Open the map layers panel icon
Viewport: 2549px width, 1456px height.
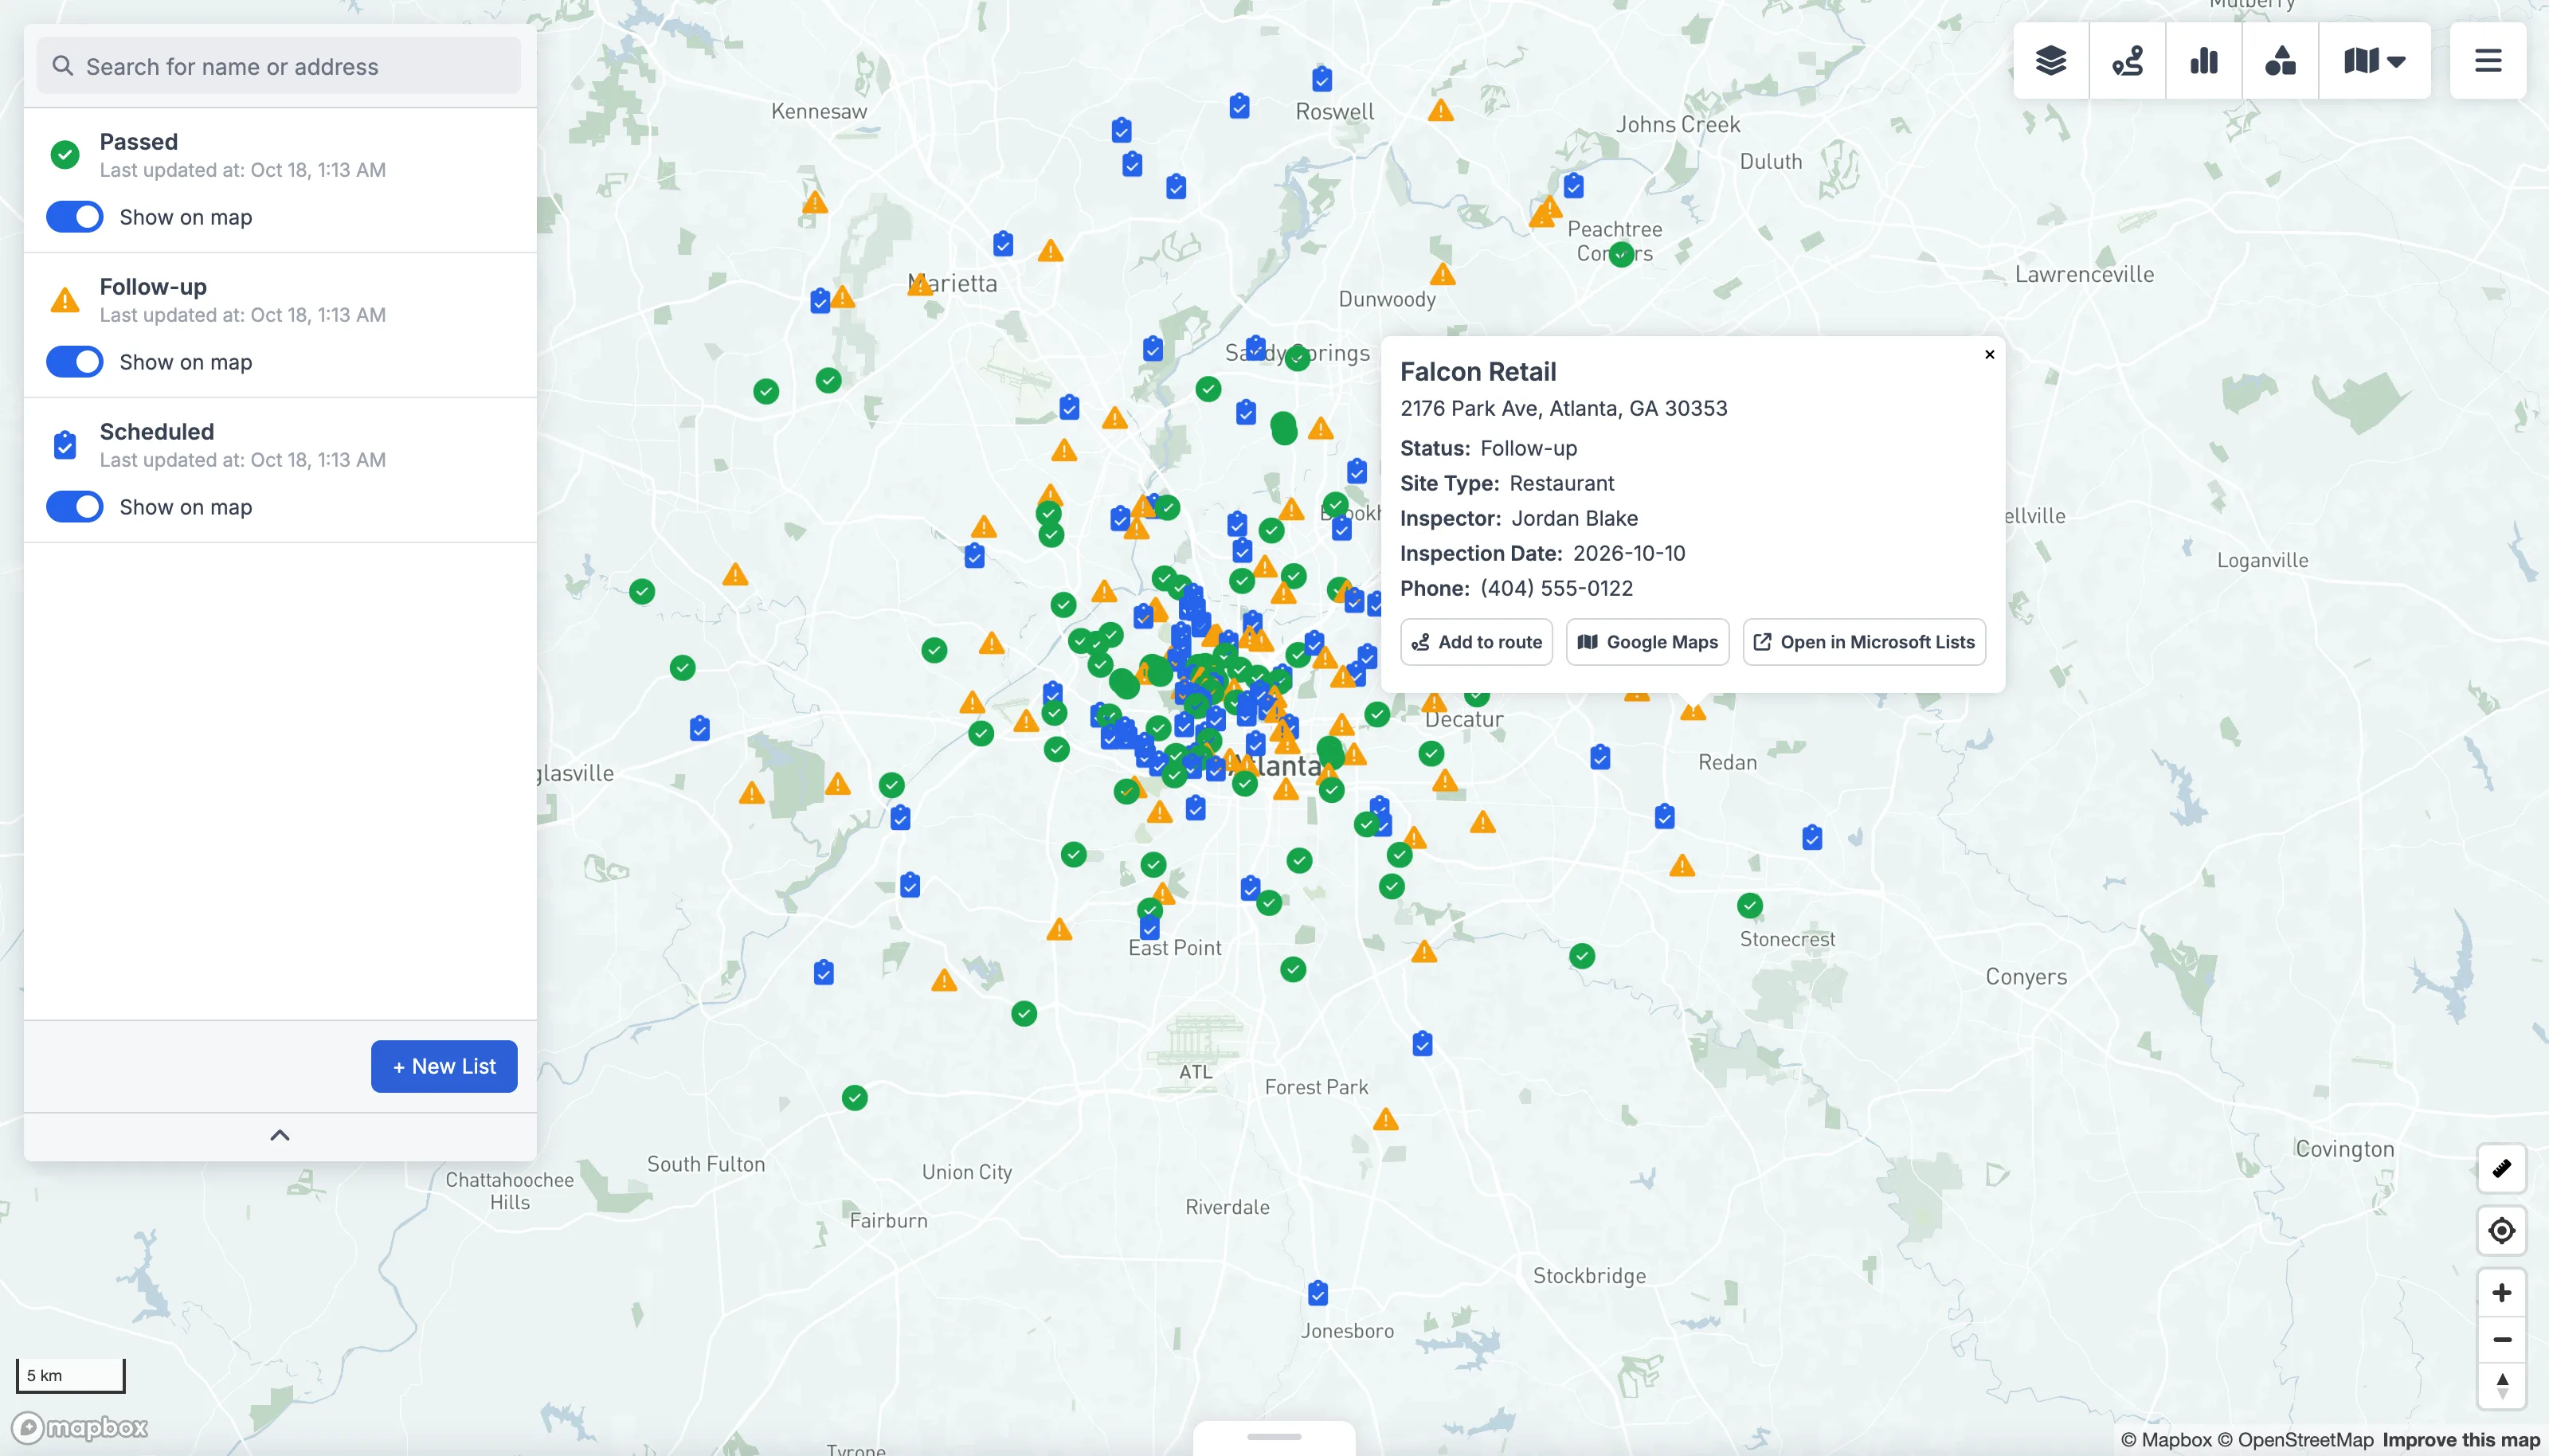2051,61
